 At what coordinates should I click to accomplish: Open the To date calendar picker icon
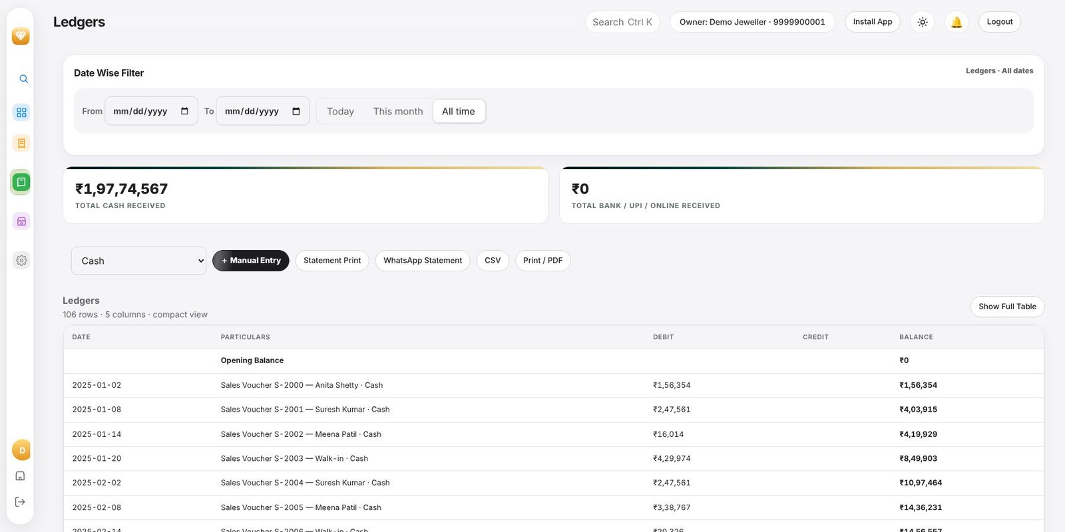coord(296,111)
